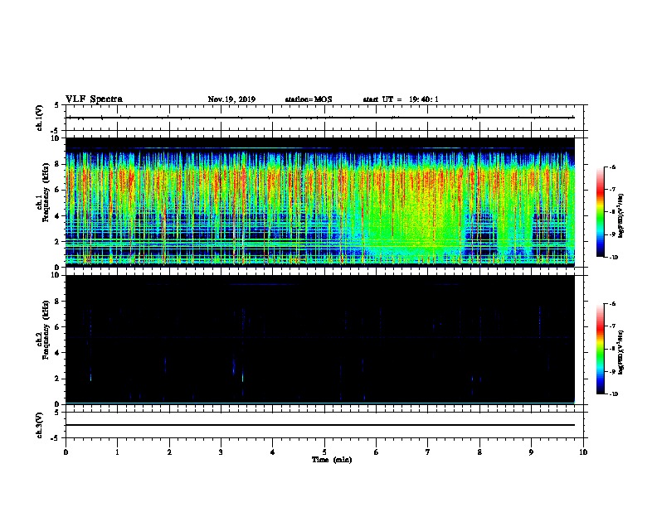
Task: Select the ch.1 "Frequency (kHz)" axis label
Action: pyautogui.click(x=46, y=192)
